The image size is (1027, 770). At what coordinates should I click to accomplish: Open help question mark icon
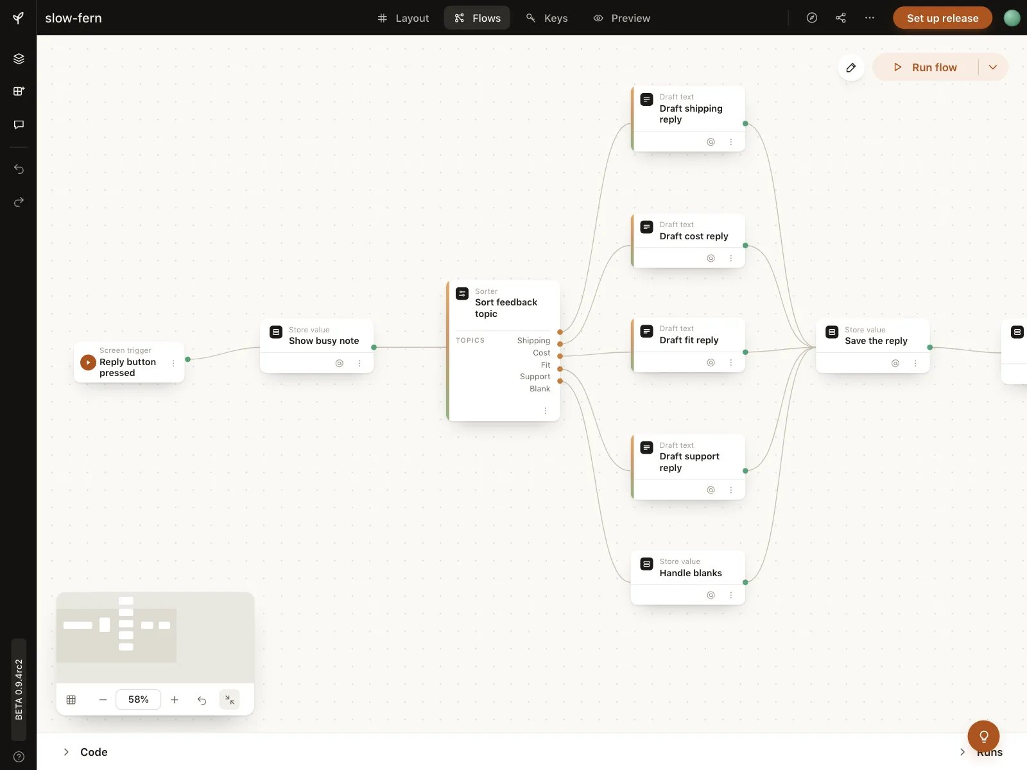tap(19, 757)
